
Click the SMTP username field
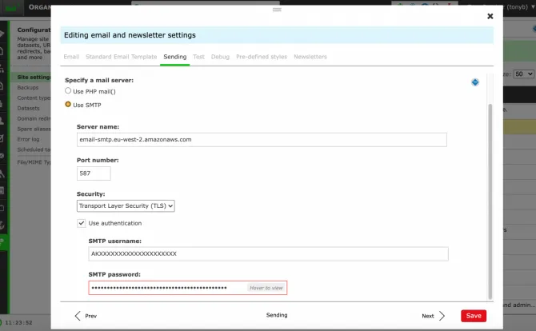point(268,253)
